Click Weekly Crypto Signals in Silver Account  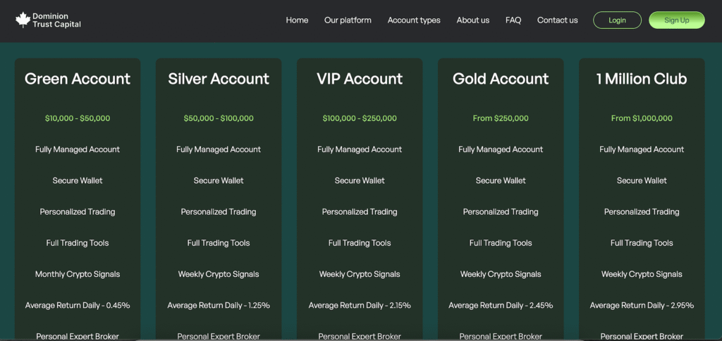219,274
